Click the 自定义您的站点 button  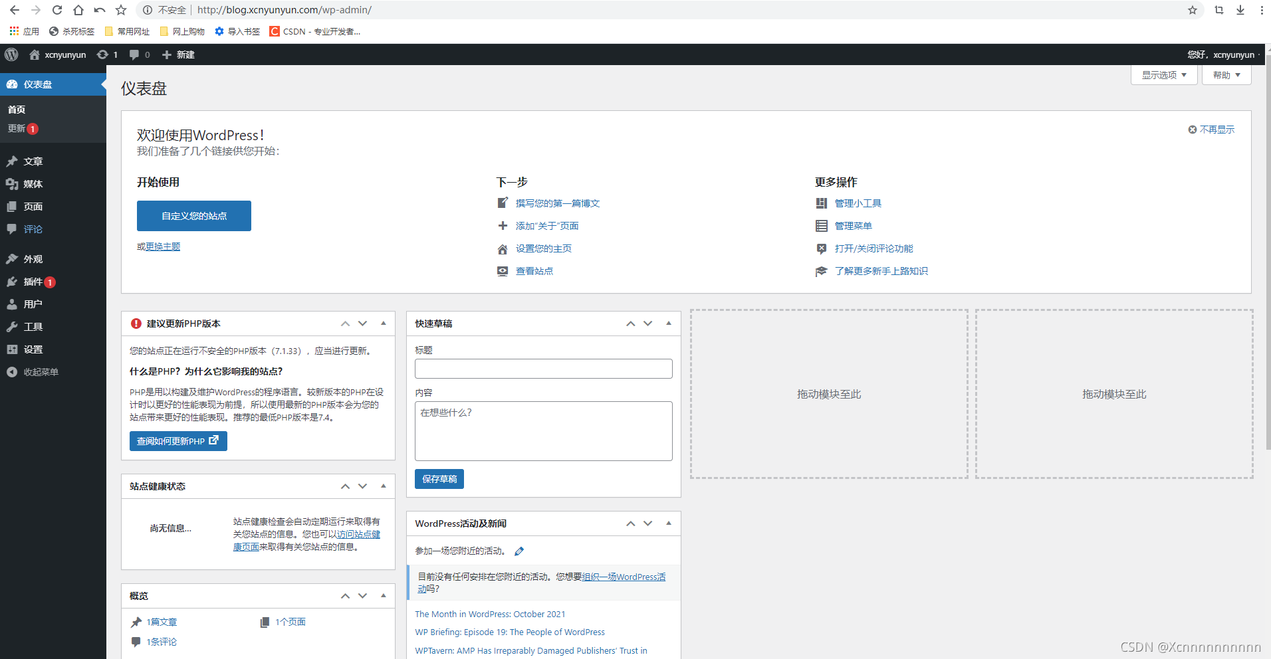[x=194, y=216]
